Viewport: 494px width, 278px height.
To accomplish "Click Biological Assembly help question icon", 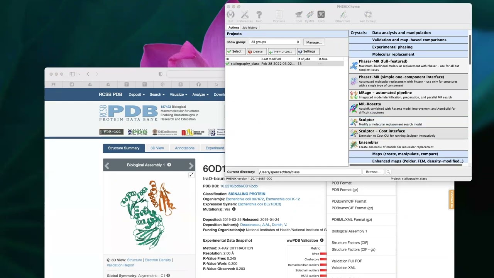I will coord(169,165).
